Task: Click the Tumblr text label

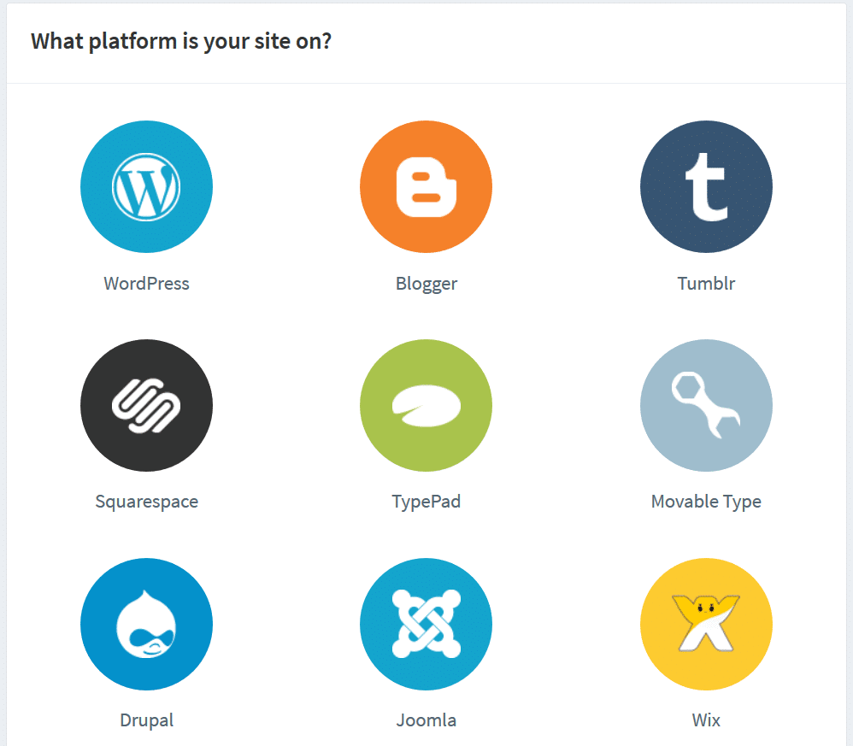Action: click(706, 284)
